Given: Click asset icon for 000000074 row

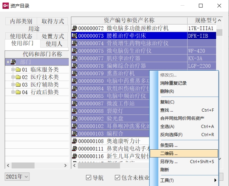Looking at the screenshot, I should click(x=74, y=43).
